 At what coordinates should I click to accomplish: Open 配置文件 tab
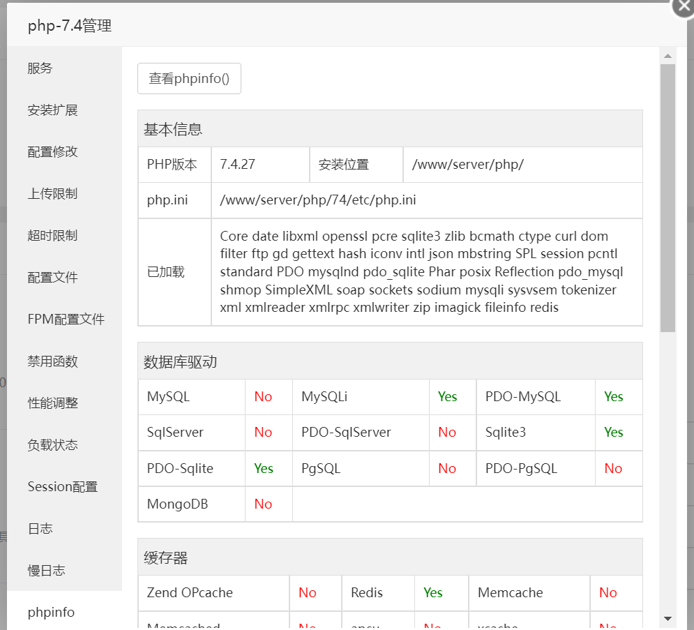pyautogui.click(x=65, y=277)
